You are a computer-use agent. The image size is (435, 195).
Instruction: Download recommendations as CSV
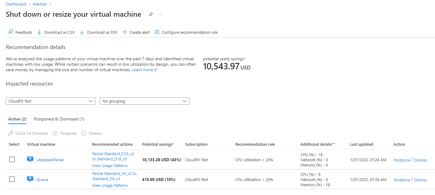coord(56,32)
